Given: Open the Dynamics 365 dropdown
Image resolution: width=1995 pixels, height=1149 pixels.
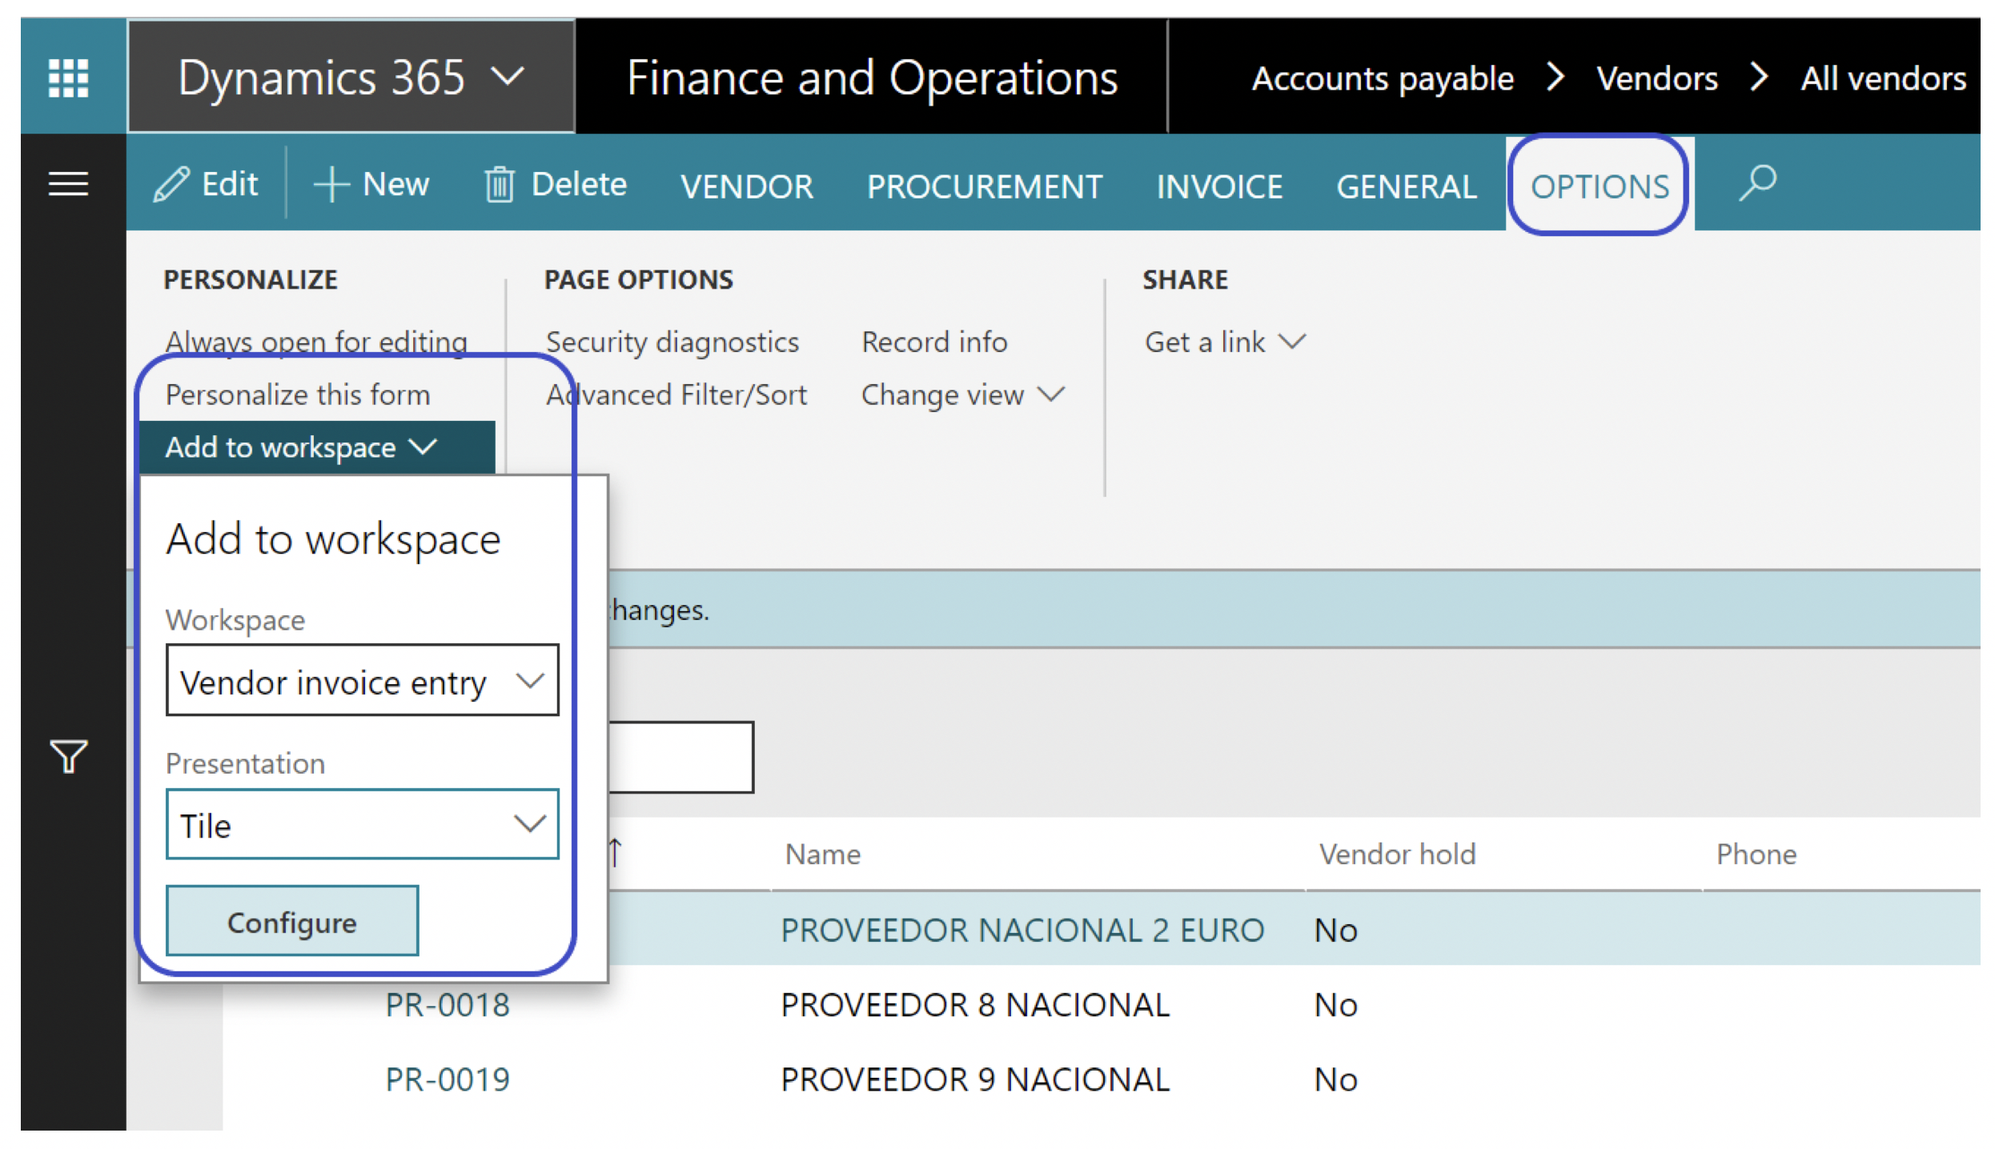Looking at the screenshot, I should point(351,78).
